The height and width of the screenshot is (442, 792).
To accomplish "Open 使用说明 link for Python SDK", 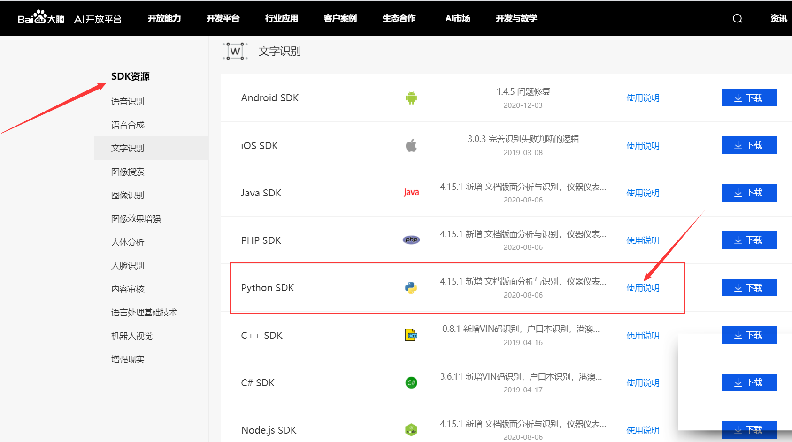I will (x=643, y=288).
